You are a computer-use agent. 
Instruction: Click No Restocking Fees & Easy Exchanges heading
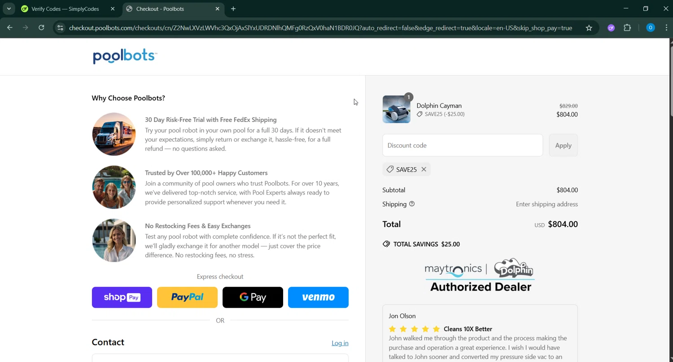[x=198, y=226]
